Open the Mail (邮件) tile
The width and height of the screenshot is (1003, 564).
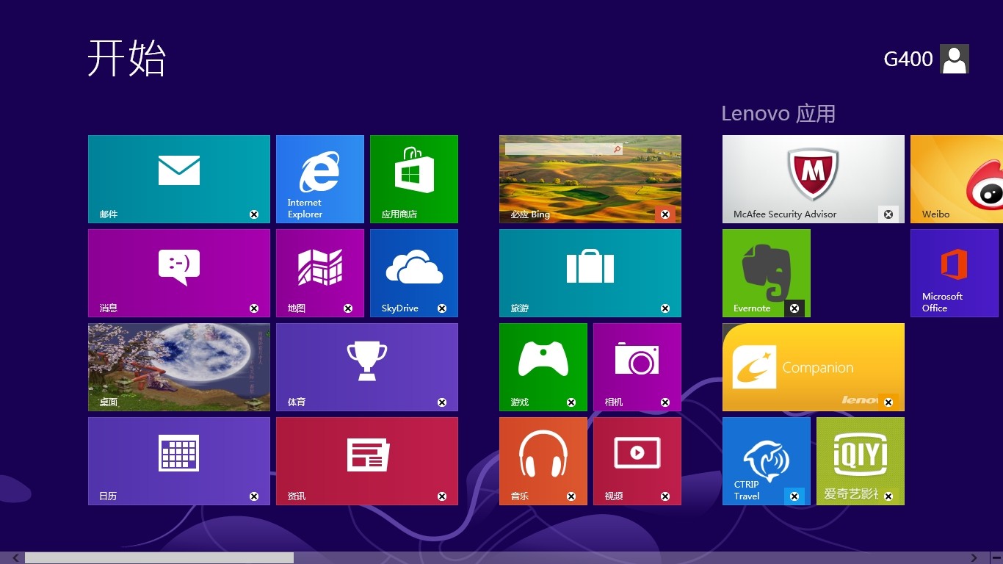coord(179,179)
